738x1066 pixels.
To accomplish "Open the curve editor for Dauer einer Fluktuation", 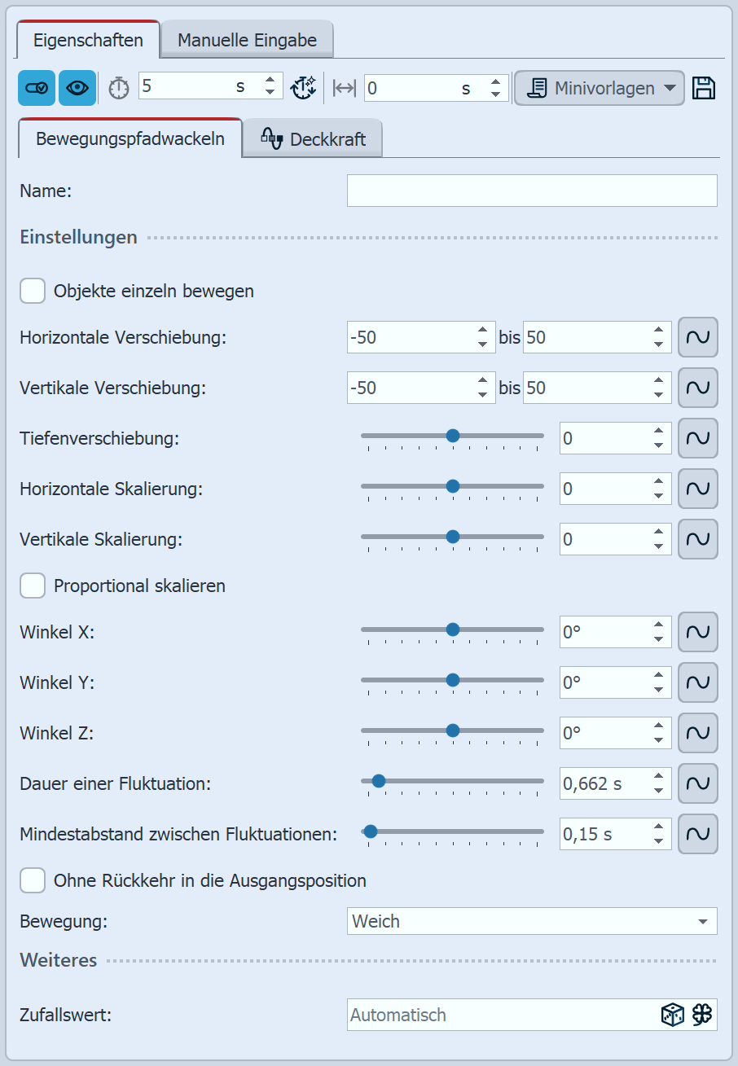I will tap(697, 783).
